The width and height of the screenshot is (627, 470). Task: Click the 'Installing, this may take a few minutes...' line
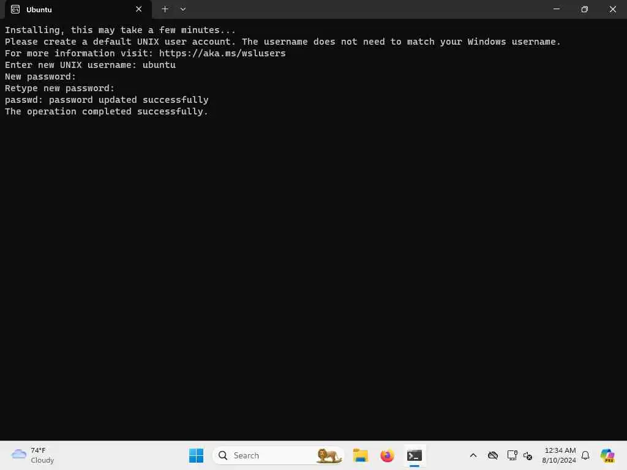coord(120,30)
